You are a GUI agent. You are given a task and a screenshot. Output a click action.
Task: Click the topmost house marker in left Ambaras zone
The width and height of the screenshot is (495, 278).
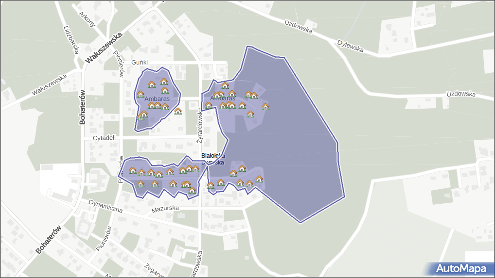click(x=164, y=82)
